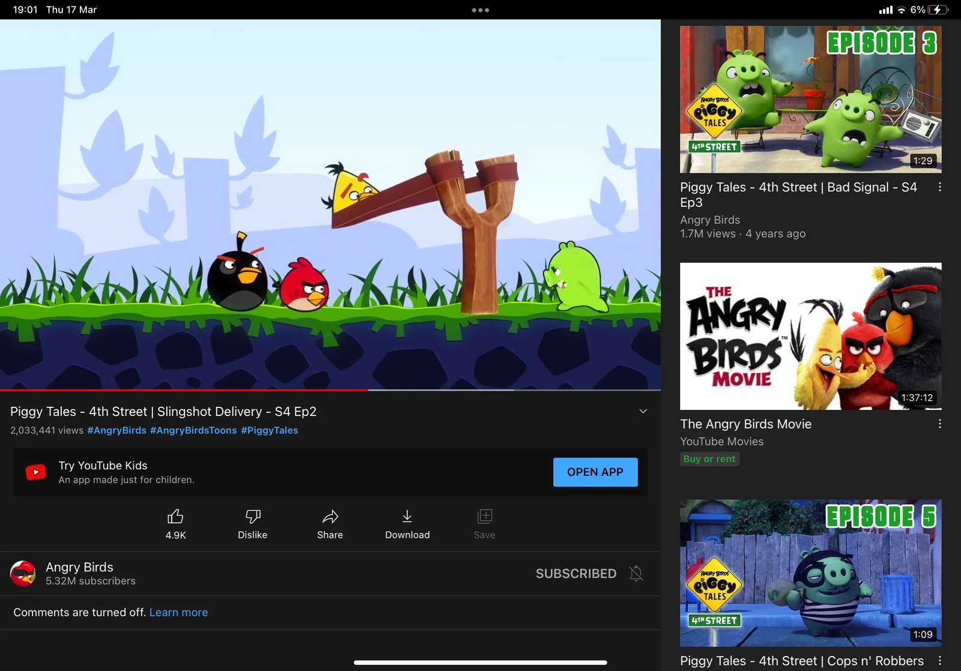The image size is (961, 671).
Task: Open the Learn more link
Action: click(178, 612)
